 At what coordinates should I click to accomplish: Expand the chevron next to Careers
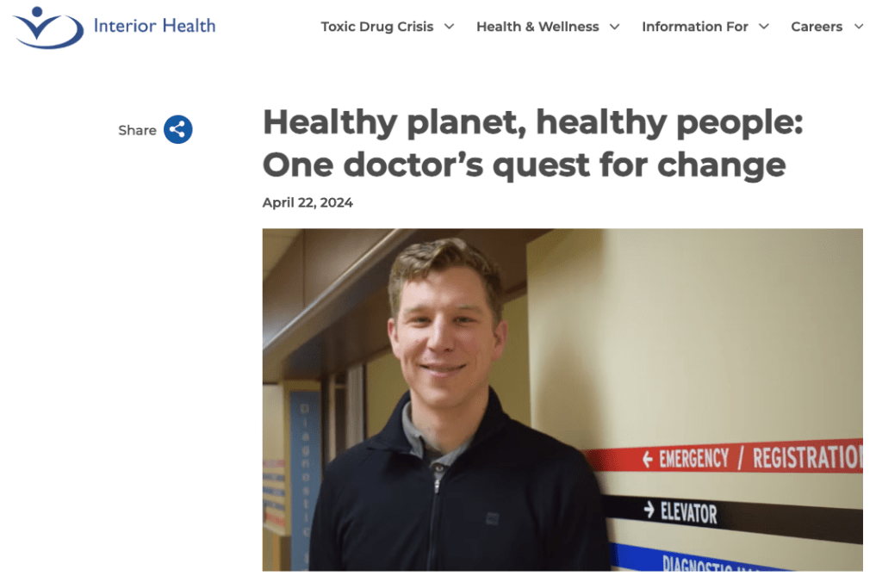[859, 27]
